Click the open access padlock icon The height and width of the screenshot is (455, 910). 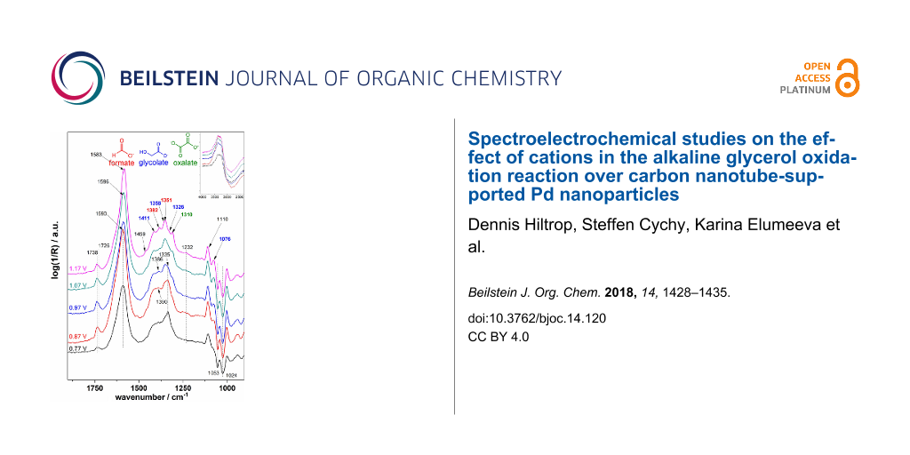coord(849,78)
